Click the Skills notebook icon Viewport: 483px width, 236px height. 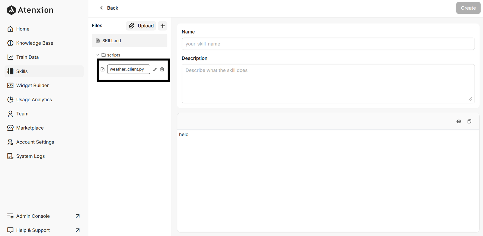pos(10,71)
